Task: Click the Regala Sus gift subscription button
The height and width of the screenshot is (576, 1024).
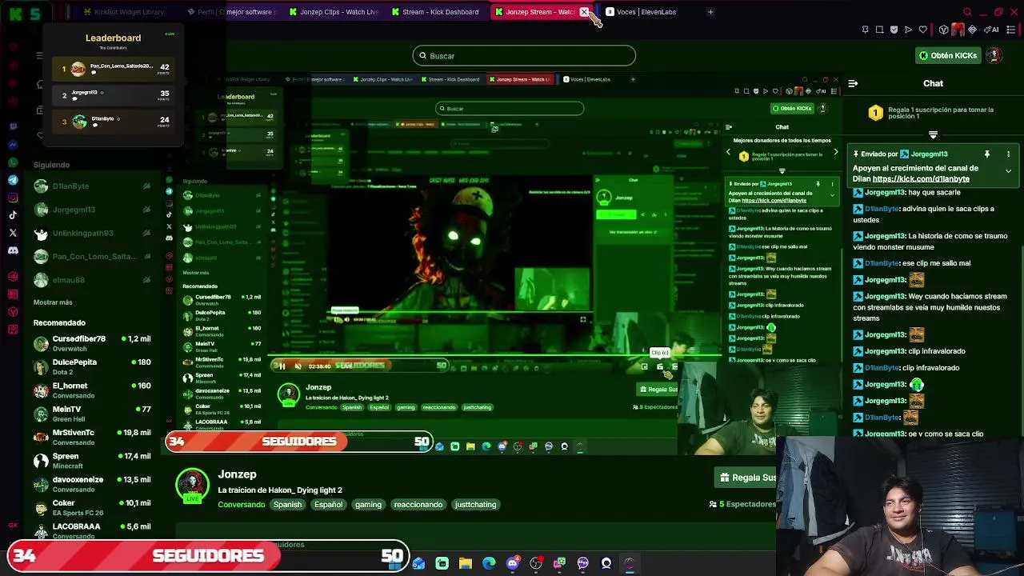Action: 746,478
